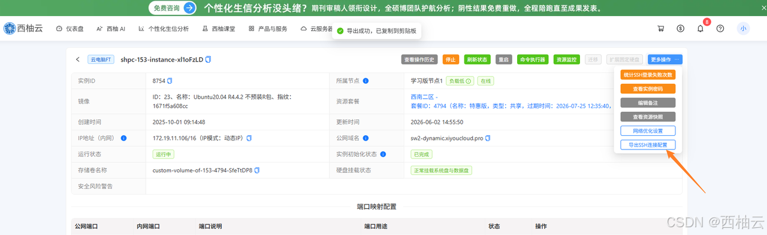
Task: Open the 命令执行器 button
Action: coord(533,60)
